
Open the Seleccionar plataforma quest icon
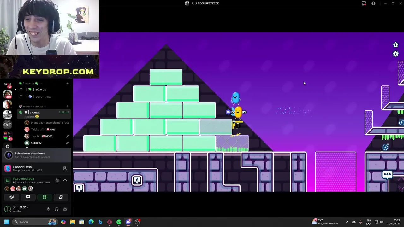click(x=9, y=155)
